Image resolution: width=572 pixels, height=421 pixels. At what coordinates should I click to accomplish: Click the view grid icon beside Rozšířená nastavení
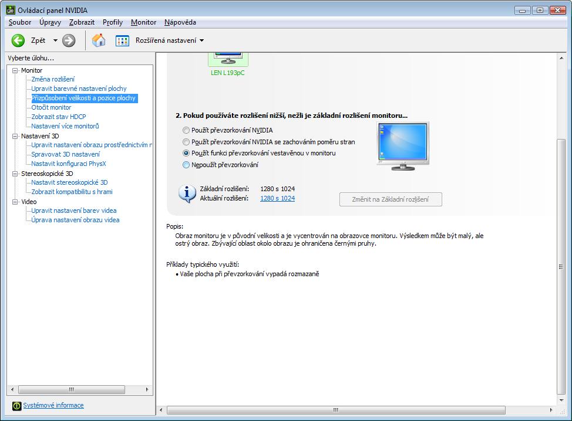click(x=122, y=40)
